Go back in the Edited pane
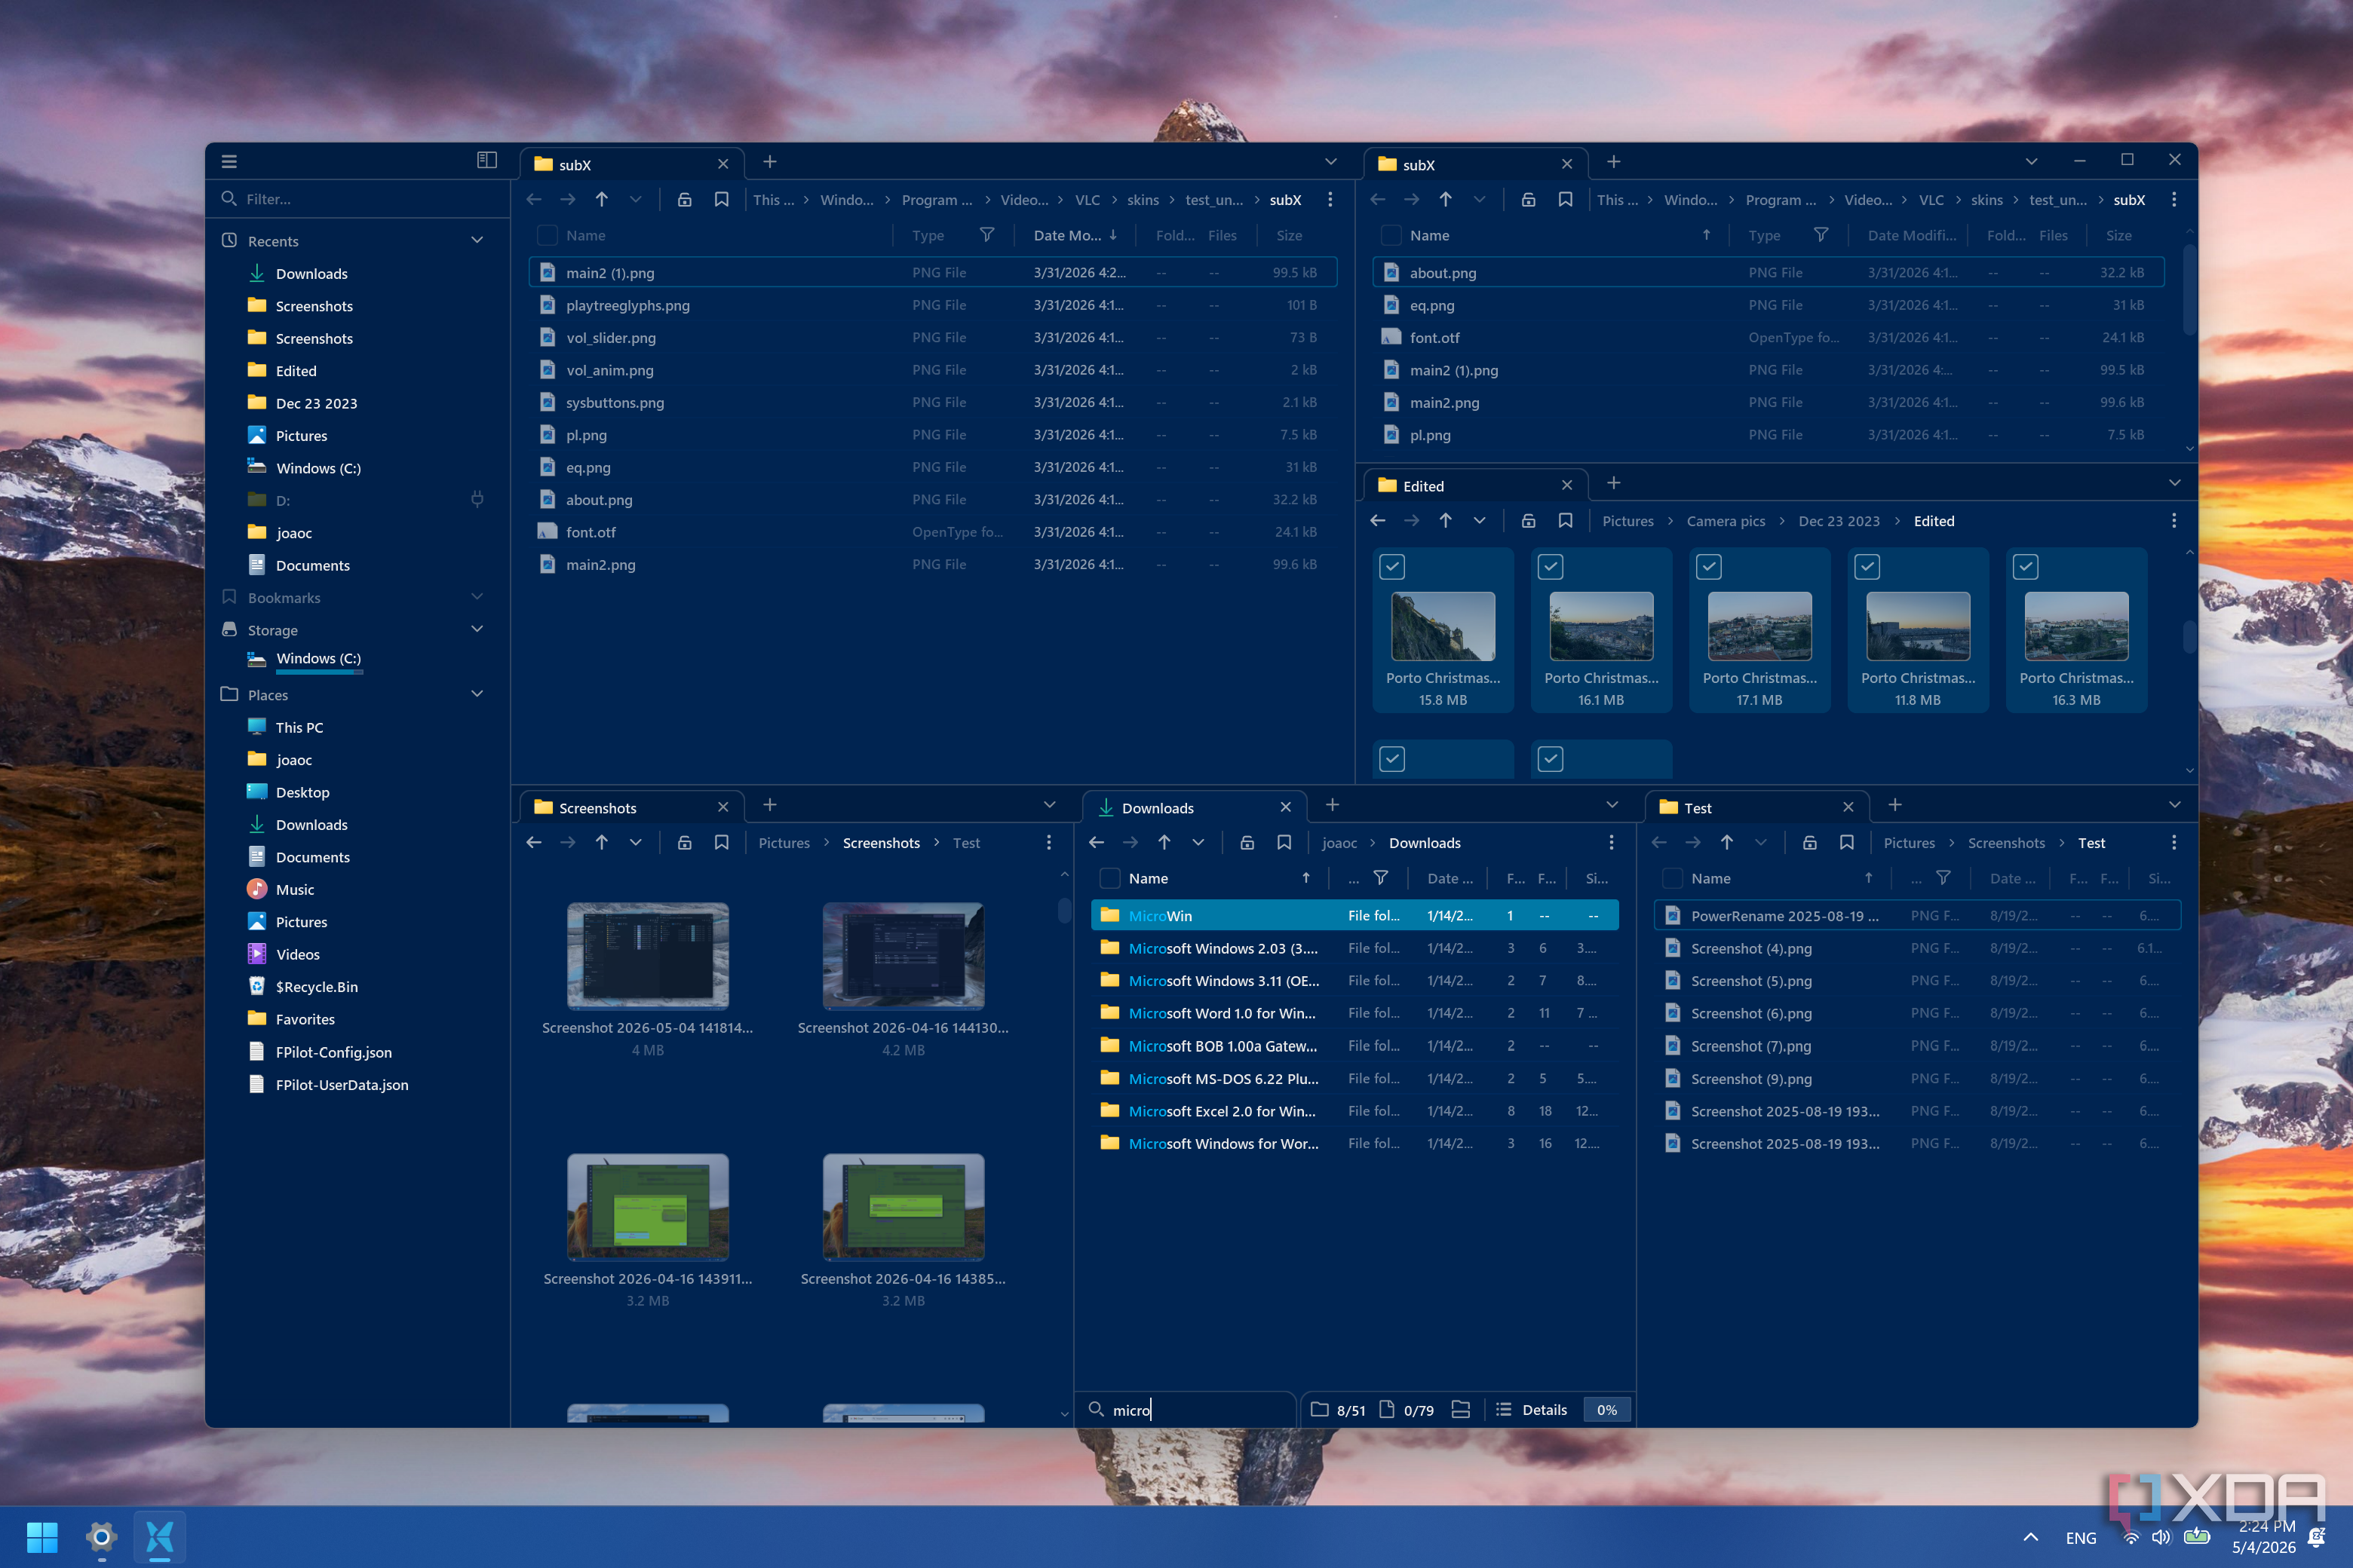The image size is (2353, 1568). (x=1378, y=521)
